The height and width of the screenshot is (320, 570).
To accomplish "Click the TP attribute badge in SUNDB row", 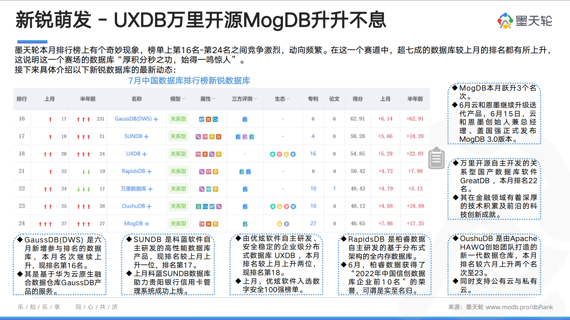I will [x=205, y=137].
